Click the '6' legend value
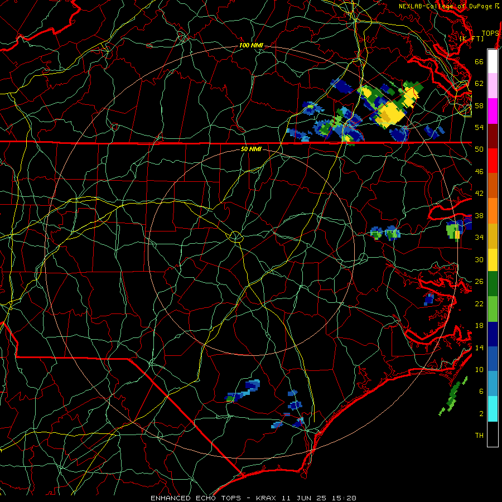Image resolution: width=502 pixels, height=502 pixels. 481,392
